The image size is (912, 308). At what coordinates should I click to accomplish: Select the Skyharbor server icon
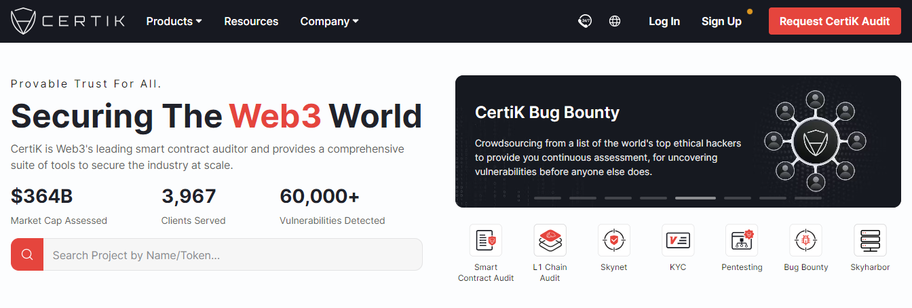click(870, 240)
